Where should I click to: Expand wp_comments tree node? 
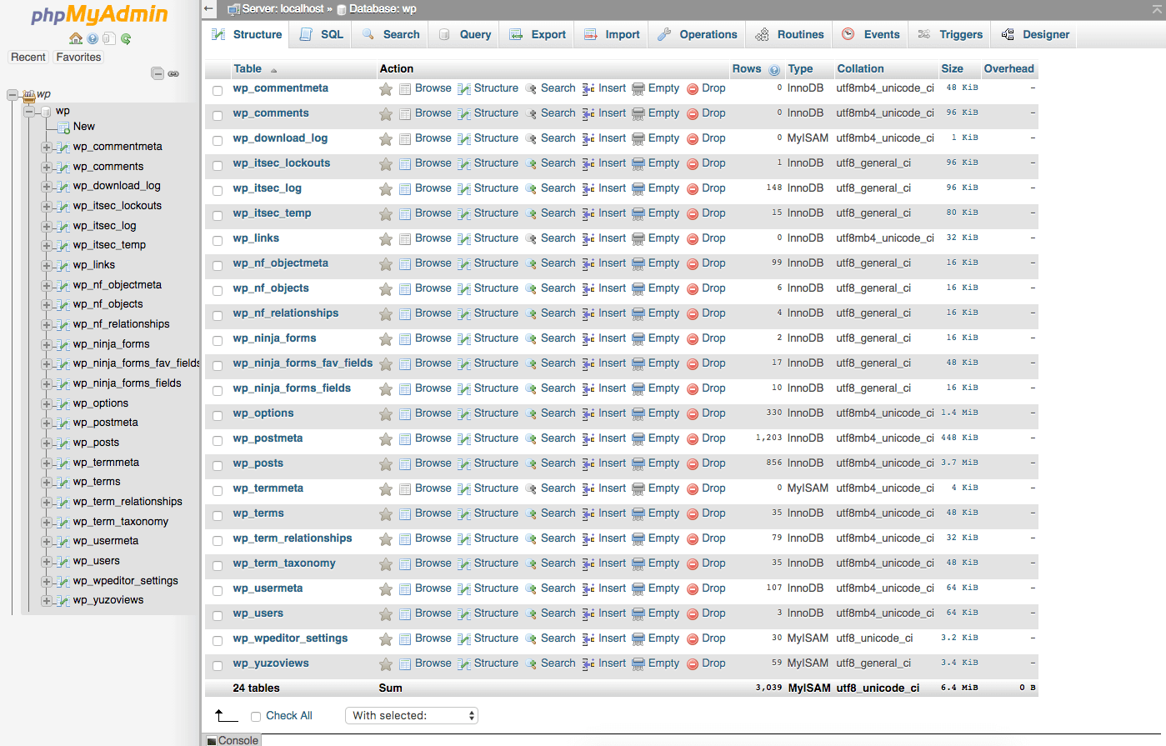(x=47, y=168)
